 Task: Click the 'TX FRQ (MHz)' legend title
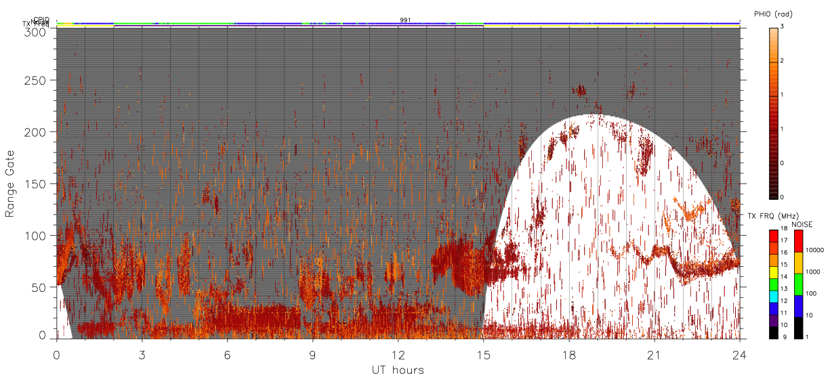point(772,215)
